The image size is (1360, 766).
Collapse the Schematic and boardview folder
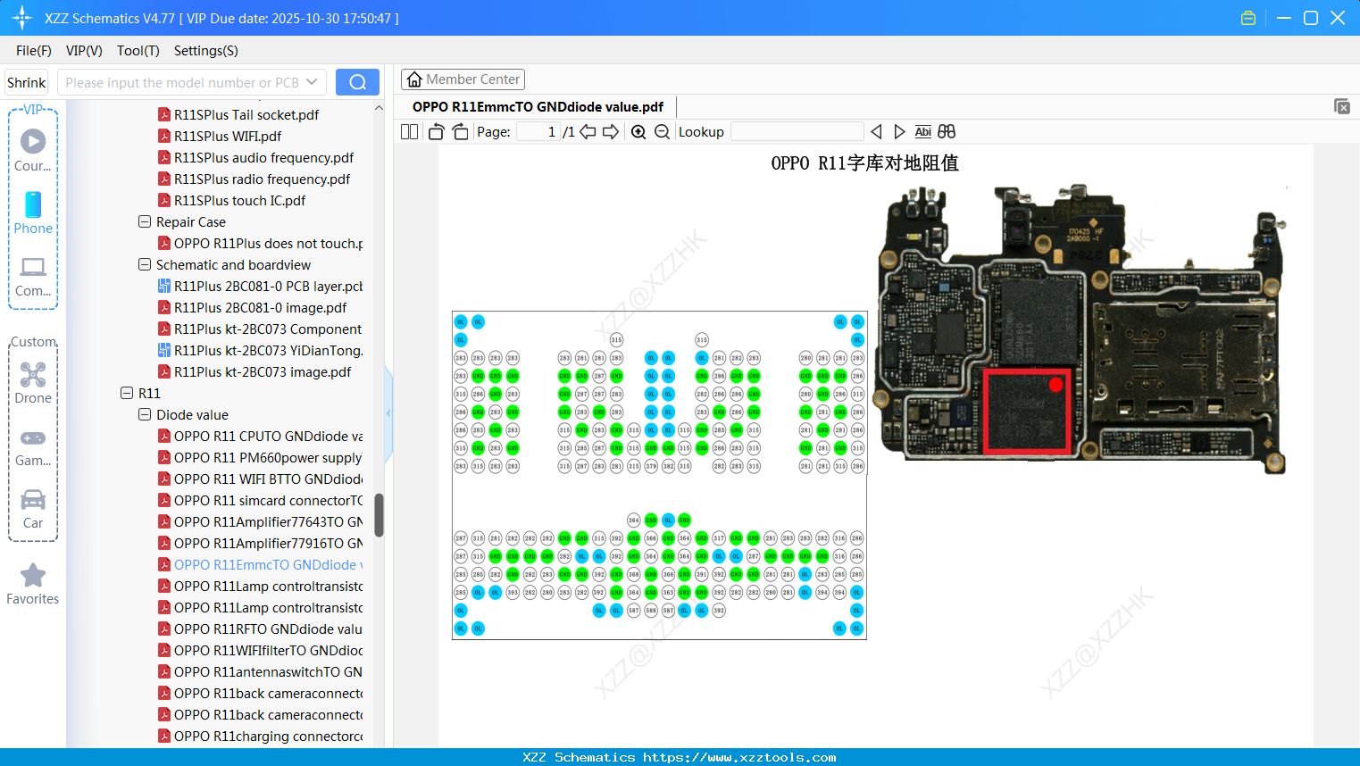tap(145, 264)
